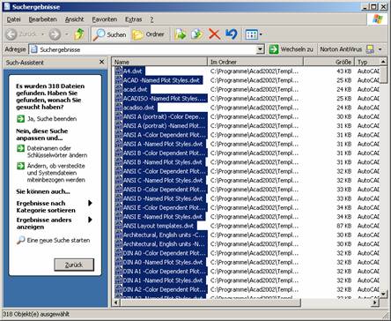
Task: Sort by the Im Ordner column header
Action: point(255,62)
